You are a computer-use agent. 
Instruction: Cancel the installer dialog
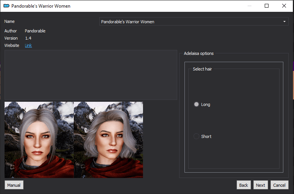point(279,185)
